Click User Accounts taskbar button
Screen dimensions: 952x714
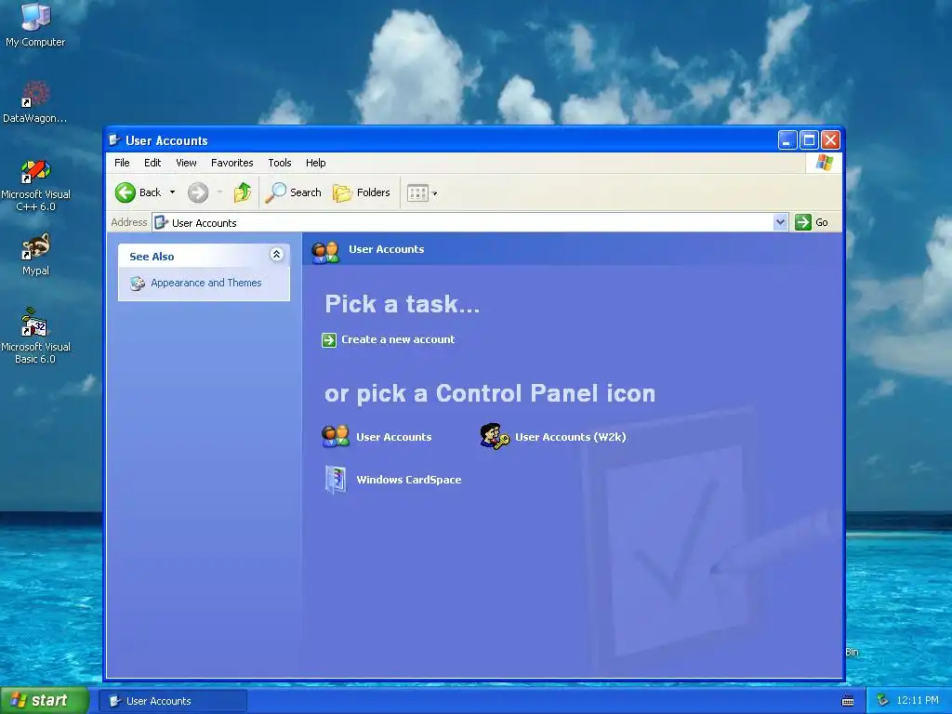[x=173, y=701]
